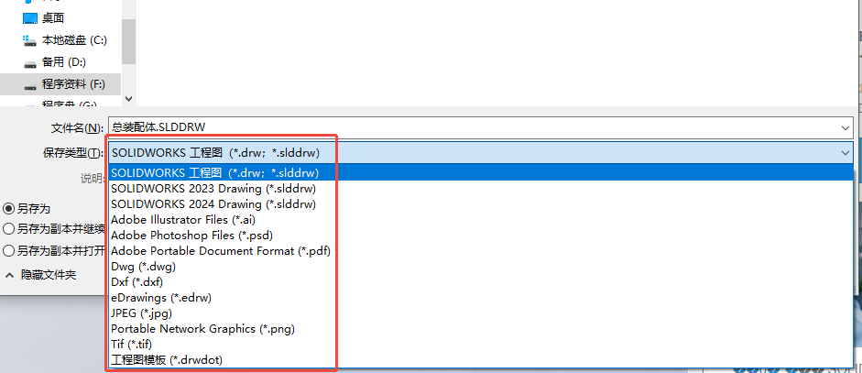This screenshot has height=373, width=862.
Task: Select the JPEG (*.jpg) save type
Action: pyautogui.click(x=141, y=313)
